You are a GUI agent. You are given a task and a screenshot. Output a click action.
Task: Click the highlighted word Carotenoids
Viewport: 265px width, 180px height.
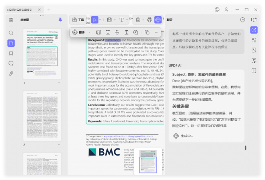[x=113, y=40]
